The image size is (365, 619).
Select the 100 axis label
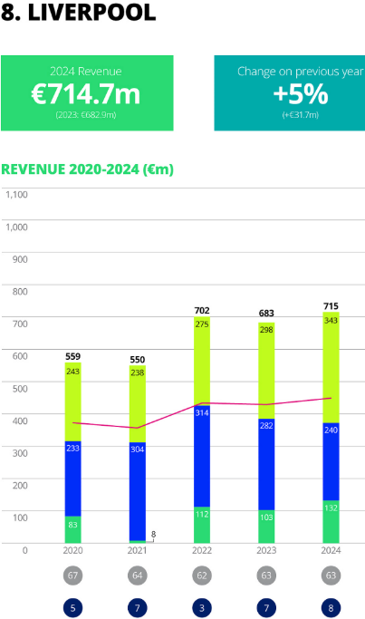[20, 517]
